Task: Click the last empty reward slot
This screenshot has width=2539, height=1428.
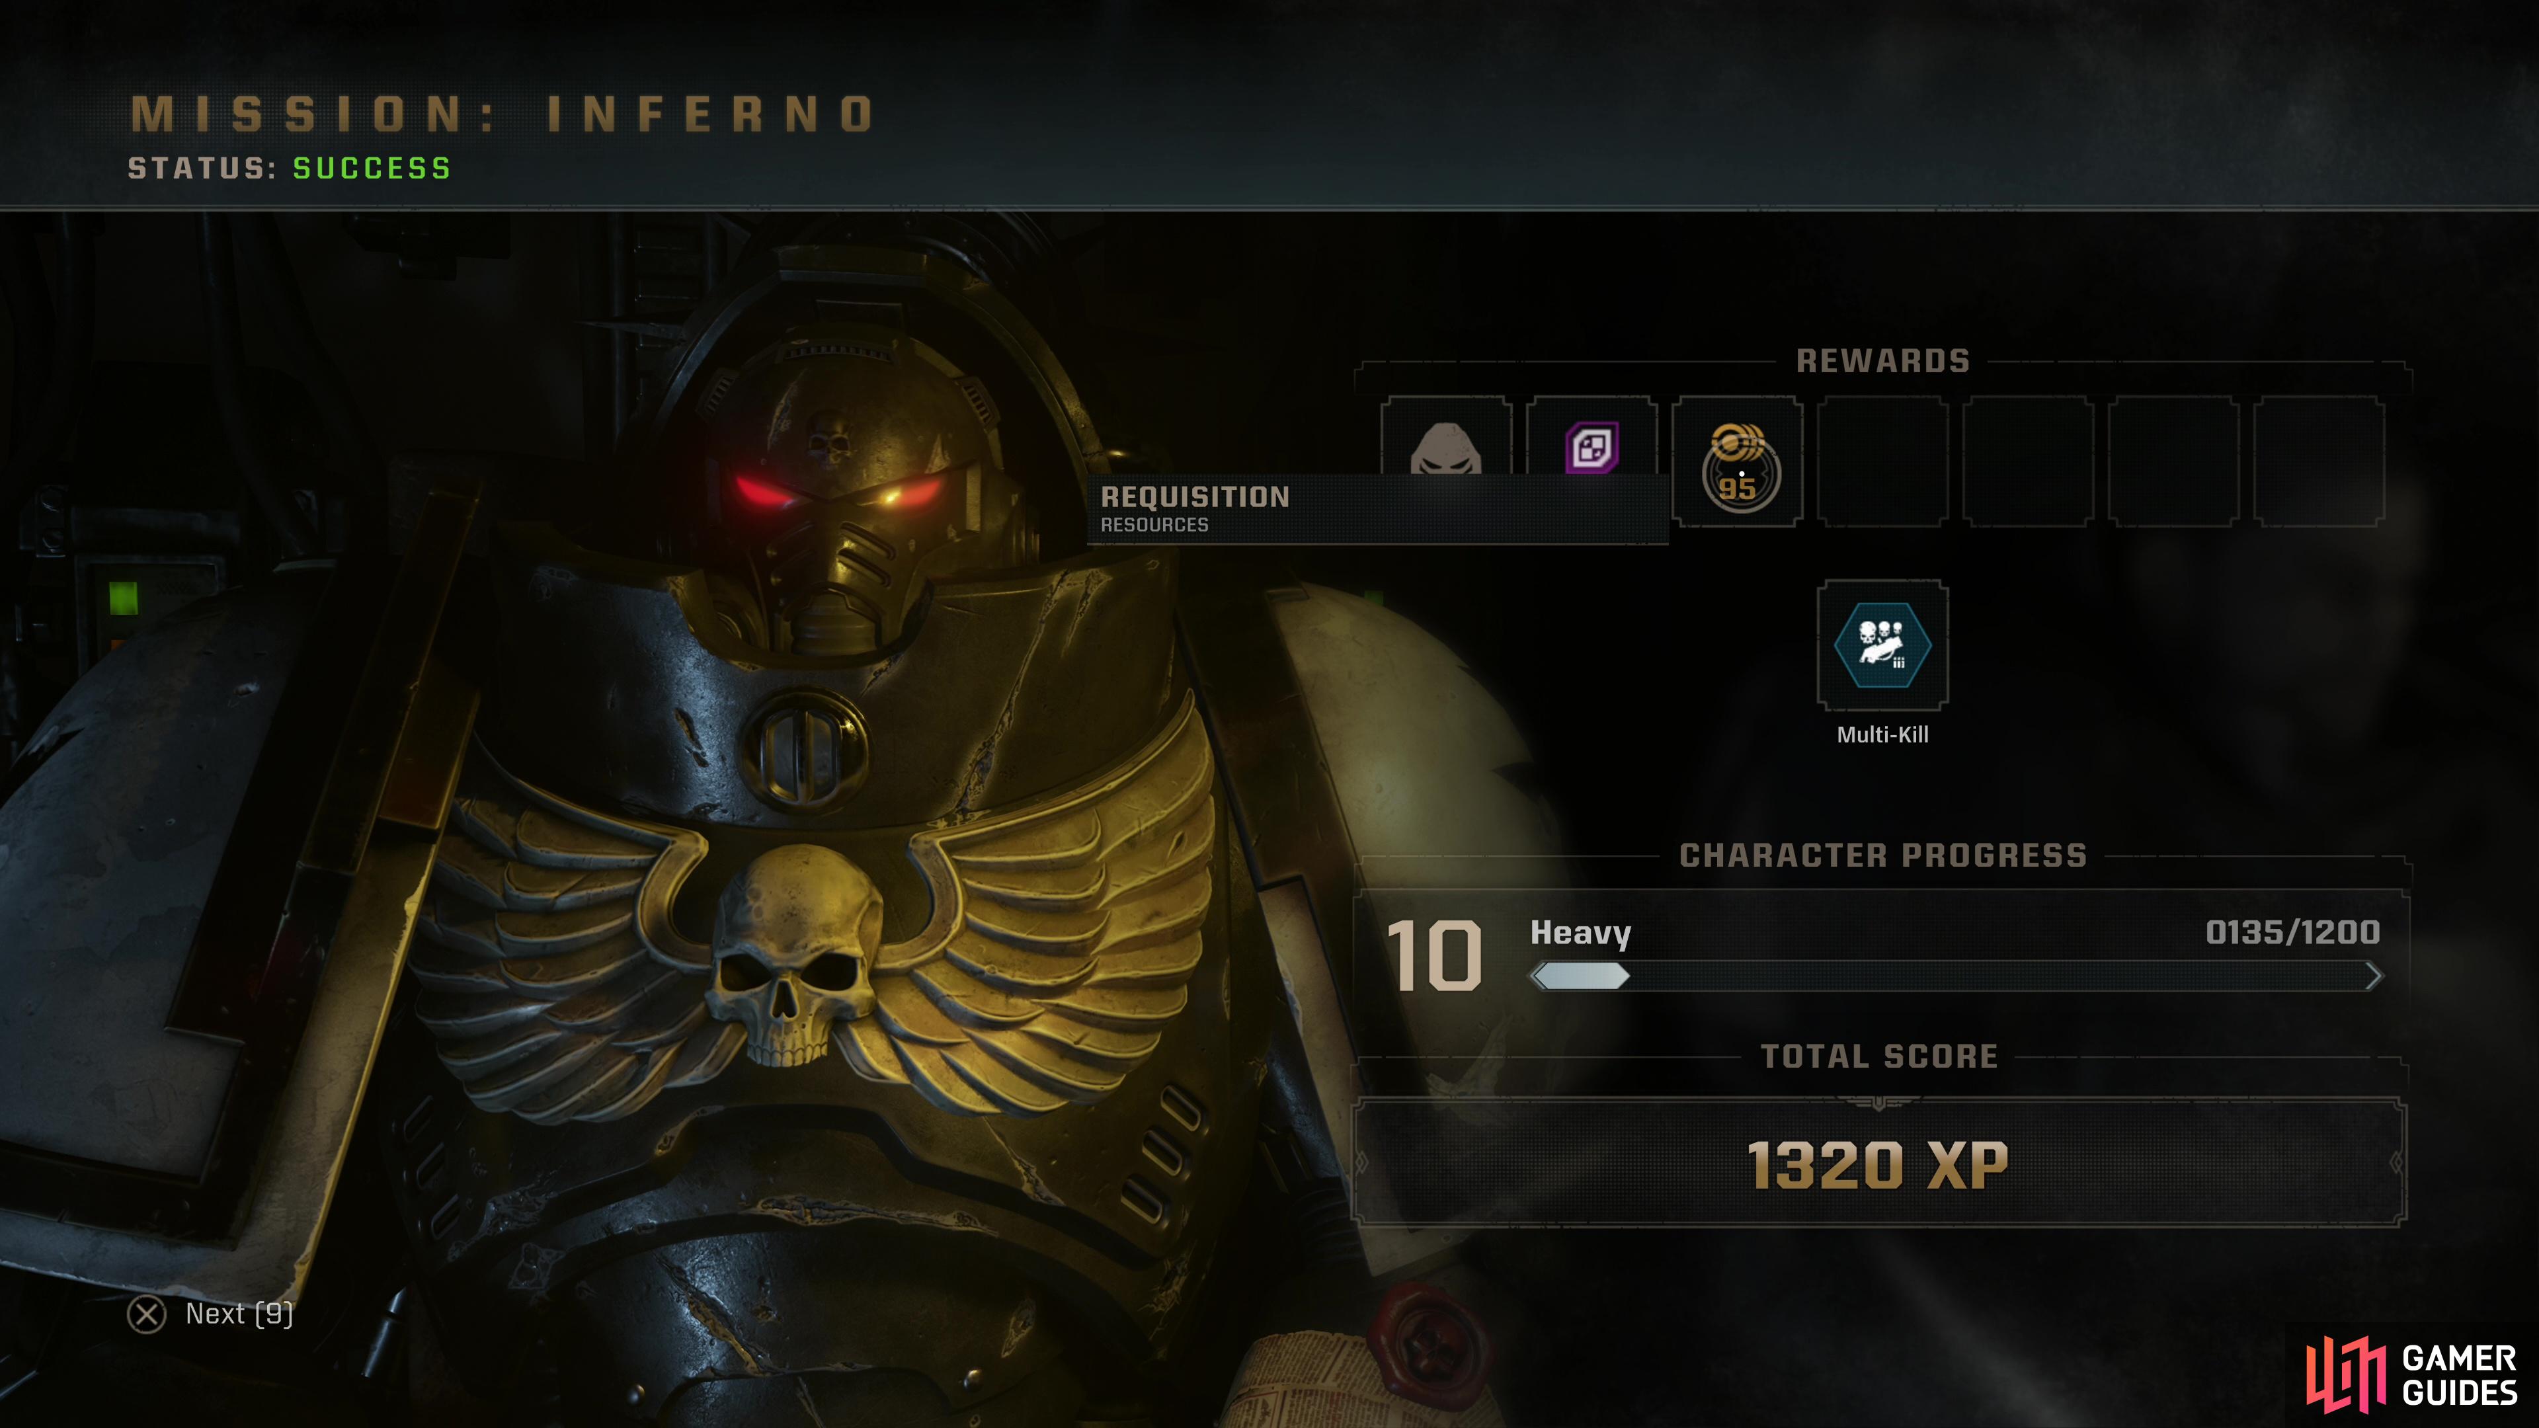Action: click(2319, 462)
